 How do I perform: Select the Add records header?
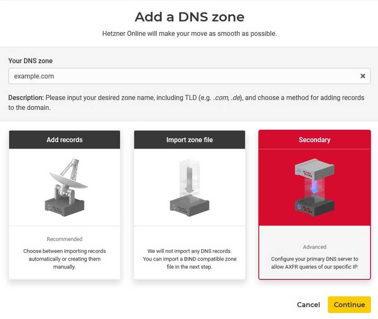click(x=64, y=140)
